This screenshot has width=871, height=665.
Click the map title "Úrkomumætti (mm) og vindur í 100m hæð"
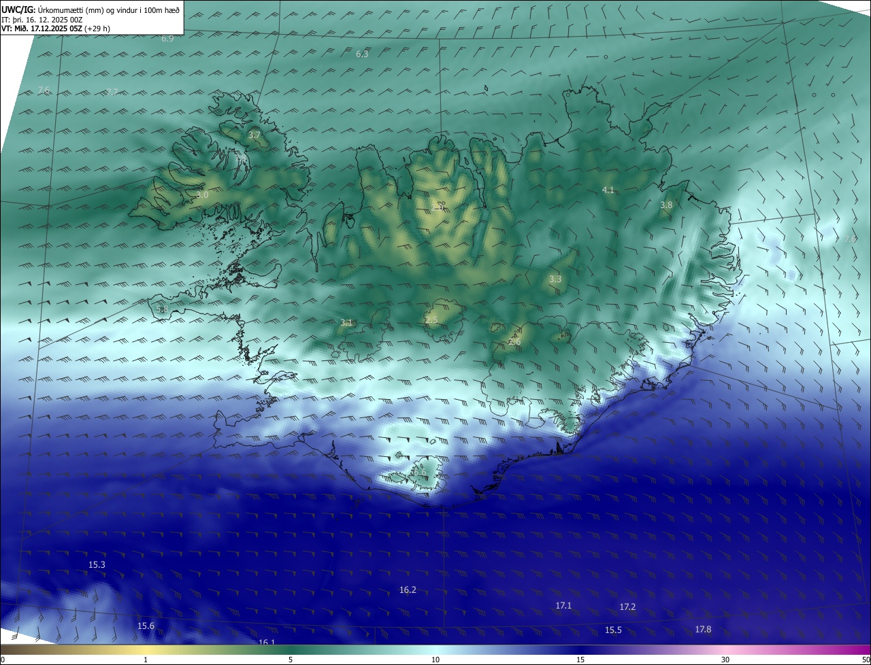click(x=108, y=10)
